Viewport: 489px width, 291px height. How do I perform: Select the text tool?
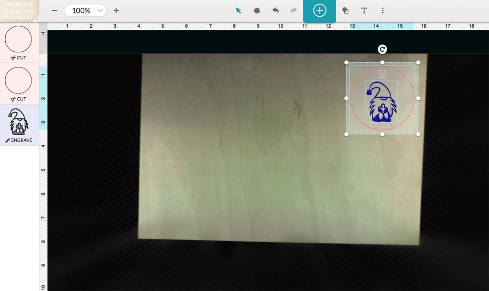tap(364, 11)
